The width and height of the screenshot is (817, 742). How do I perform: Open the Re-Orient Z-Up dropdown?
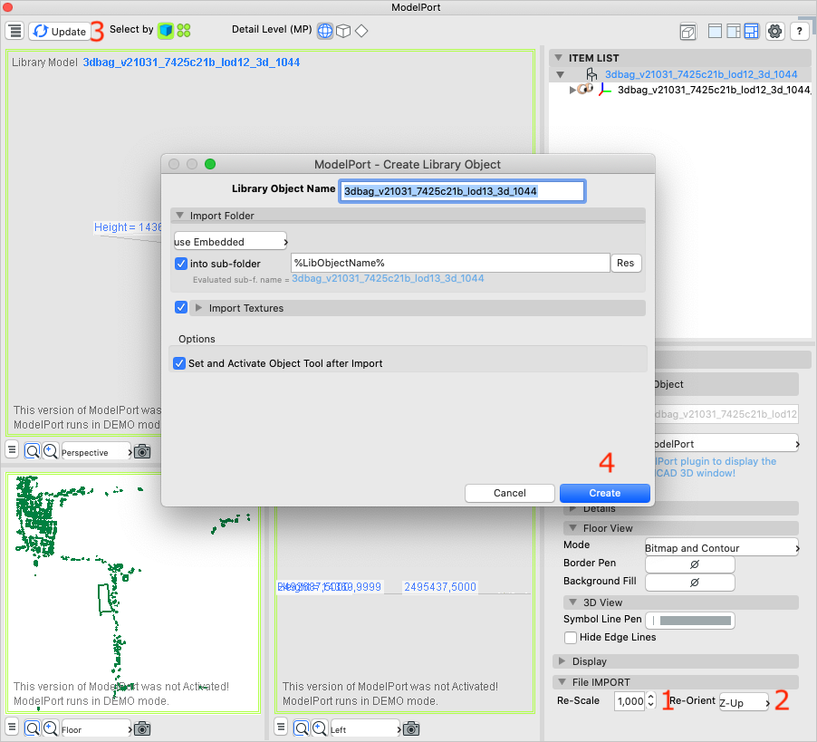(744, 702)
